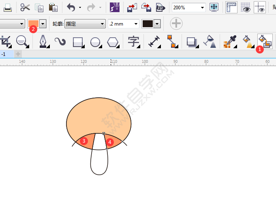Select the Text tool

coord(133,41)
